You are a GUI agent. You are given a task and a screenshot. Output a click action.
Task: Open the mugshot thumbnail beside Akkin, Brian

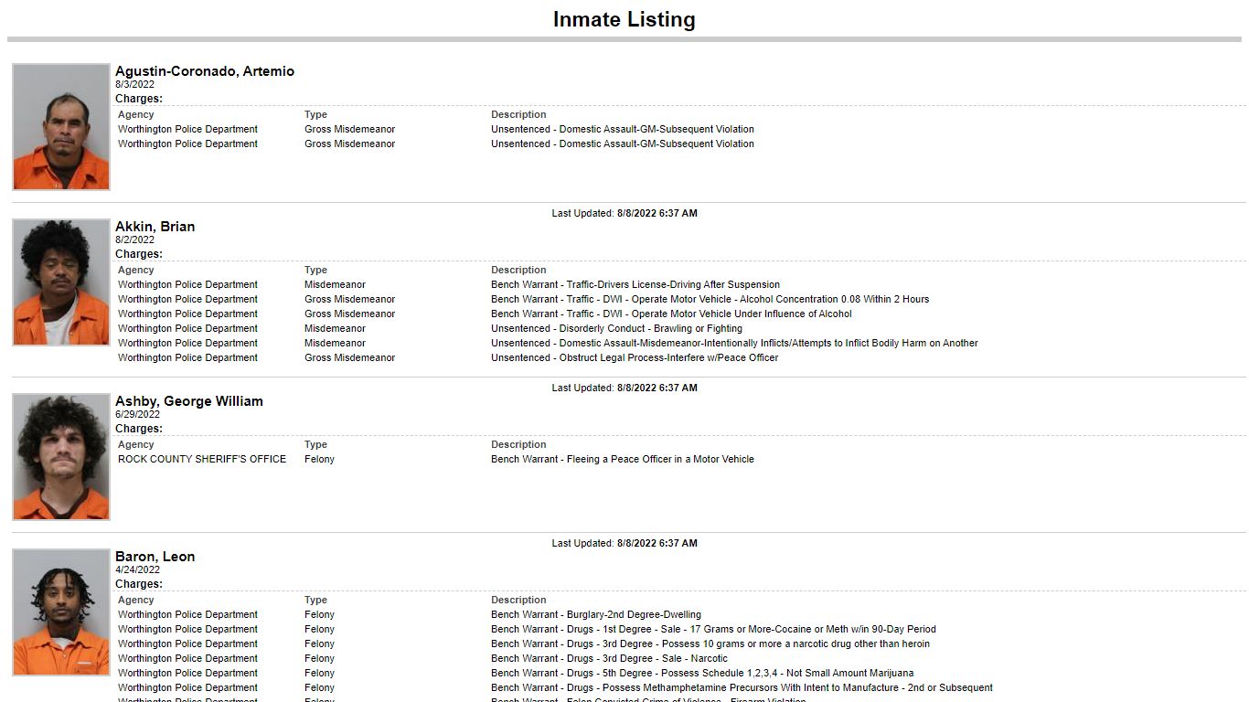click(x=61, y=282)
